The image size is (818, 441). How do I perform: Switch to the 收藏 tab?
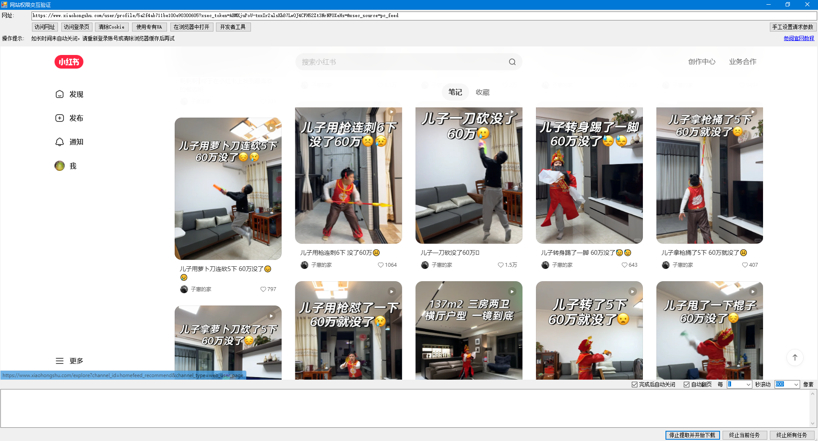(x=482, y=92)
